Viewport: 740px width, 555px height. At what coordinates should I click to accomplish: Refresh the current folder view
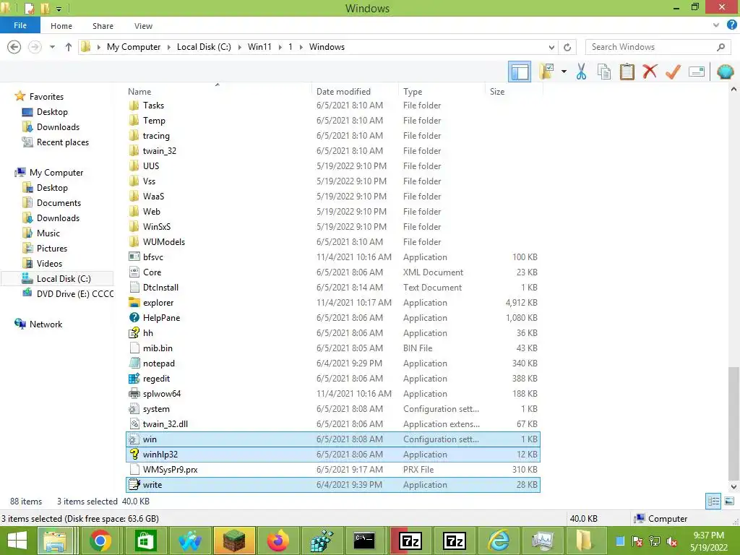coord(567,47)
